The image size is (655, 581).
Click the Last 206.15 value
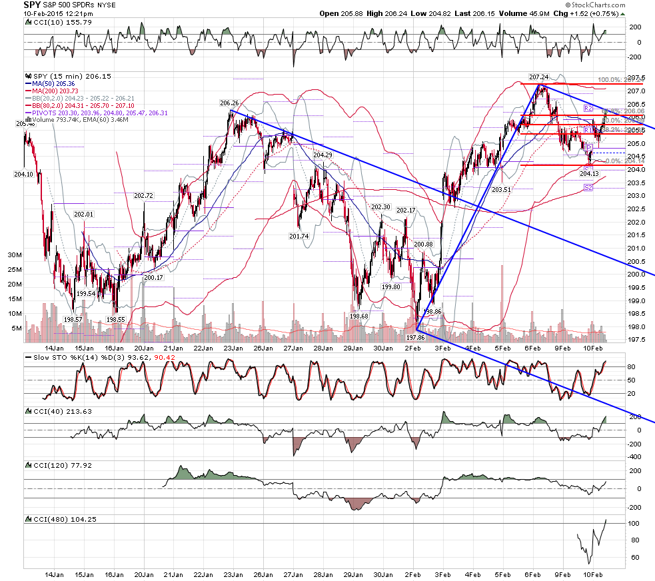[474, 13]
